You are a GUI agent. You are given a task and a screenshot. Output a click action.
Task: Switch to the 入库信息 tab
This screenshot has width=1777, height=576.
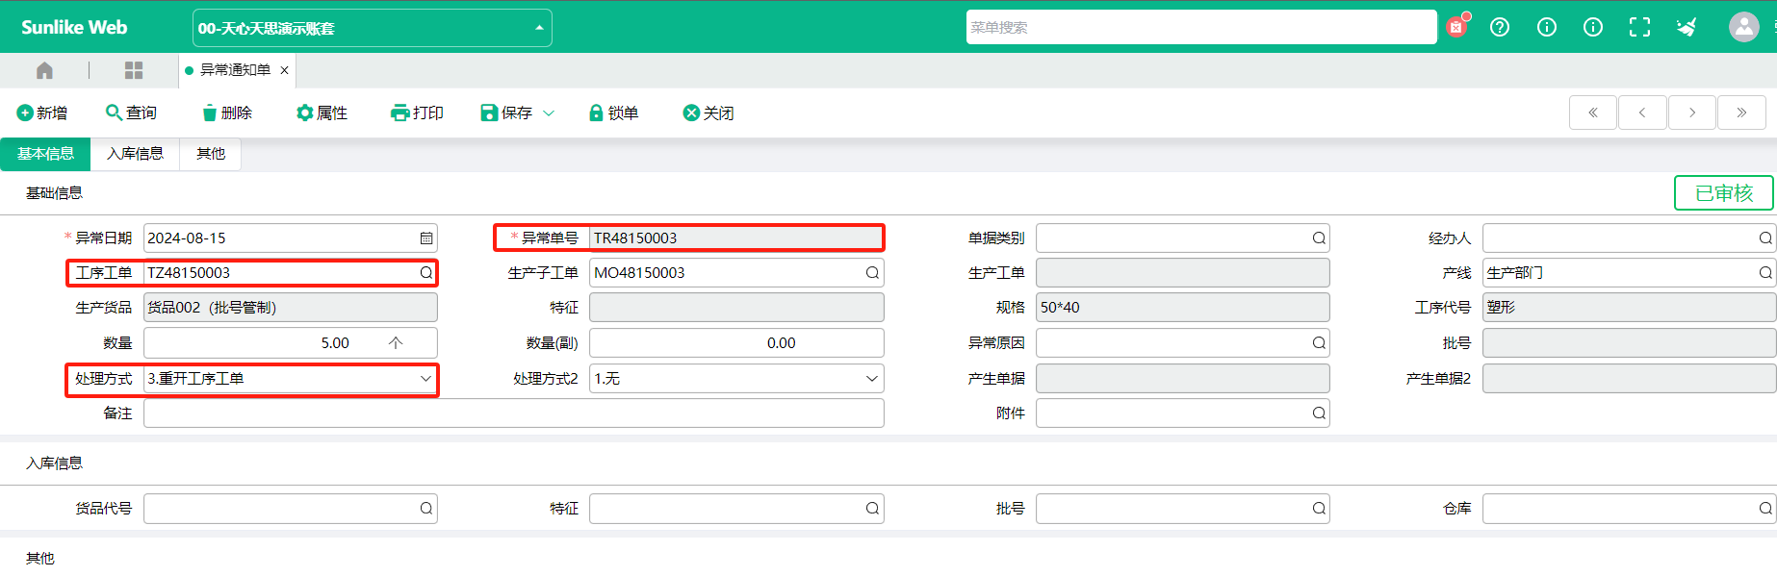[x=135, y=154]
